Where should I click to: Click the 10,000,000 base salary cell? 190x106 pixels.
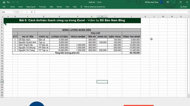59,50
